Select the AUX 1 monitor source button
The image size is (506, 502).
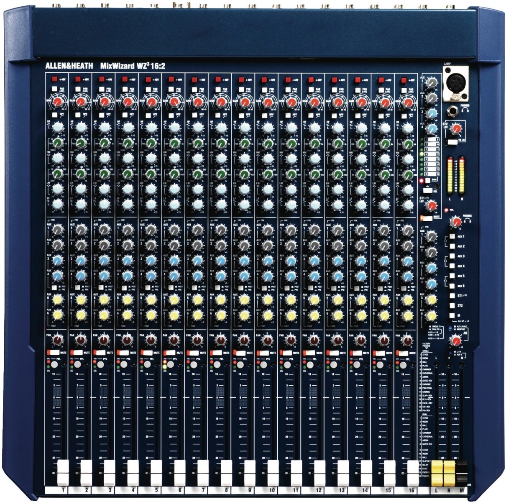(x=452, y=237)
